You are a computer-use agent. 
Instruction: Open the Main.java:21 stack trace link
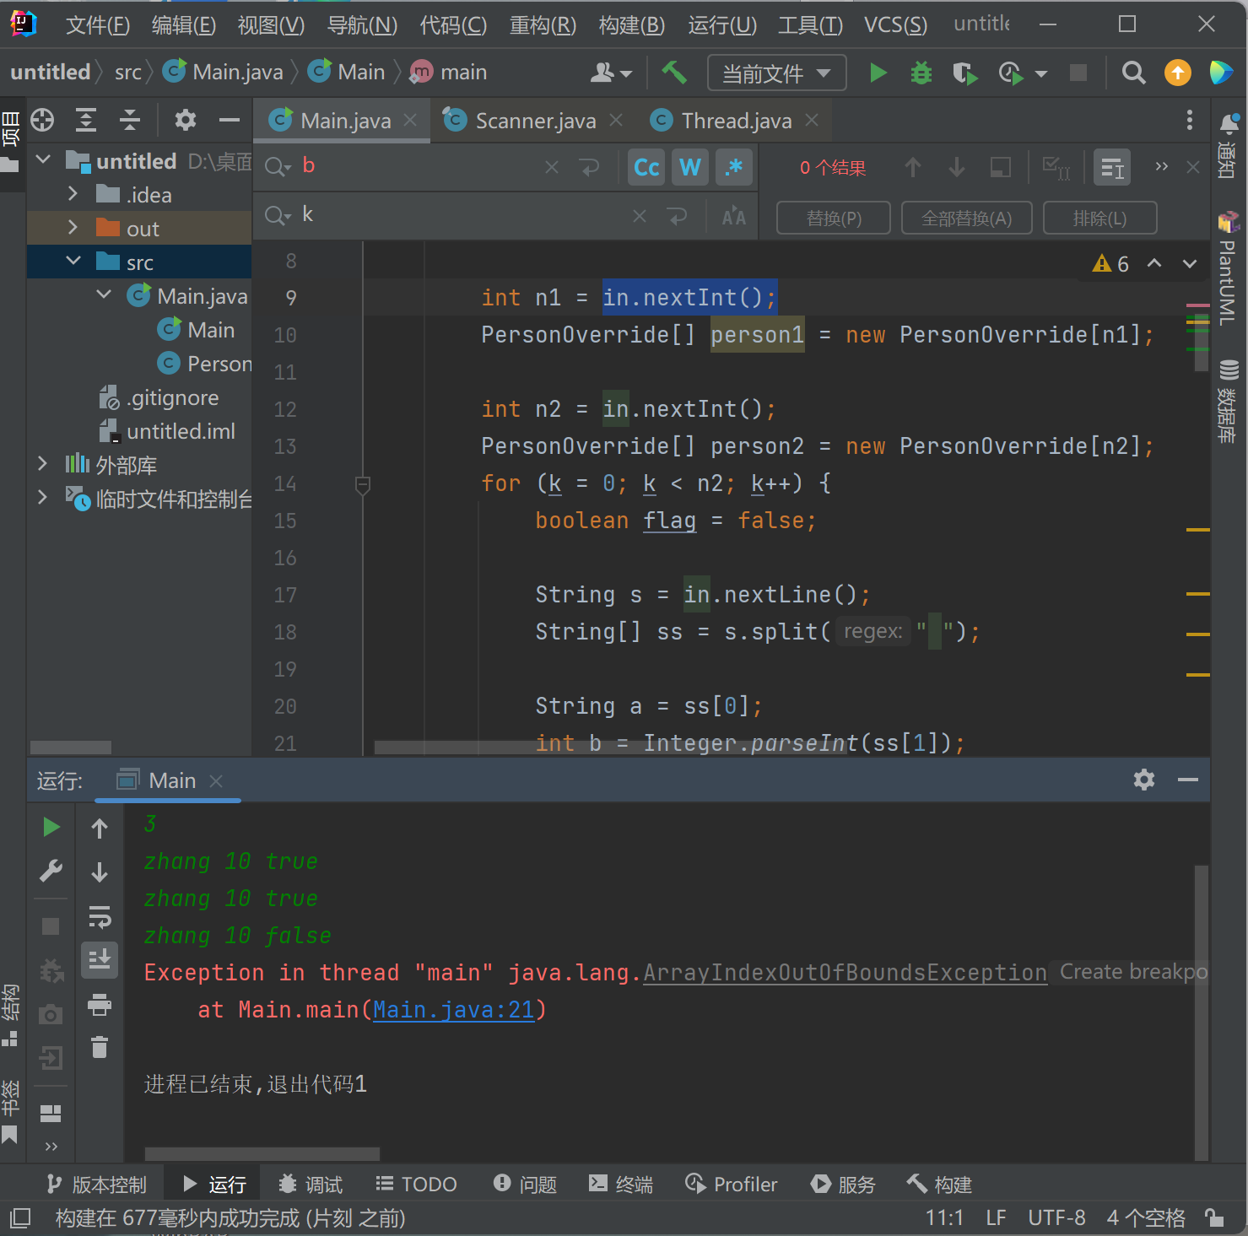coord(454,1010)
